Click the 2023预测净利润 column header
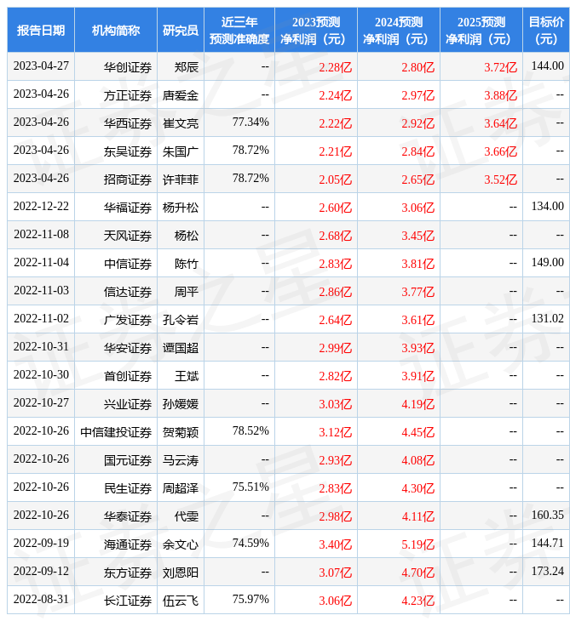570x621 pixels. [x=316, y=30]
